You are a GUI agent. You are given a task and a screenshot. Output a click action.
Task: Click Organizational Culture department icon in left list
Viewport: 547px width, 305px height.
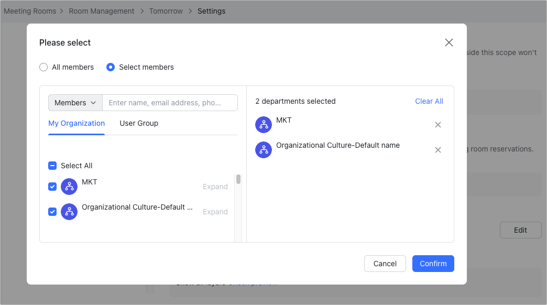[x=69, y=212]
